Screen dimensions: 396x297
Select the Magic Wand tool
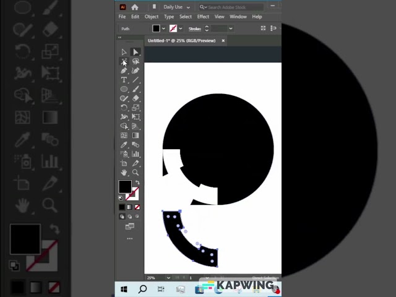tap(124, 61)
